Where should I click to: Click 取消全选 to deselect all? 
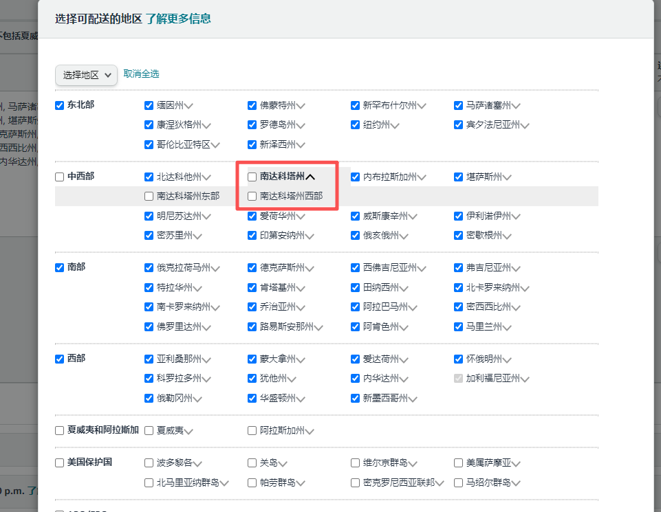point(141,74)
